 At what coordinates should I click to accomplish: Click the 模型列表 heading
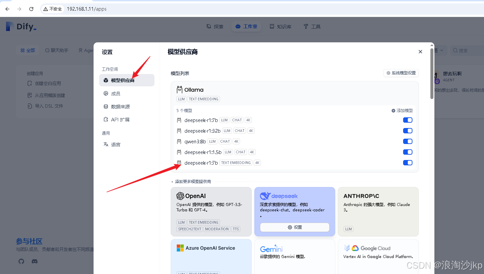coord(180,73)
